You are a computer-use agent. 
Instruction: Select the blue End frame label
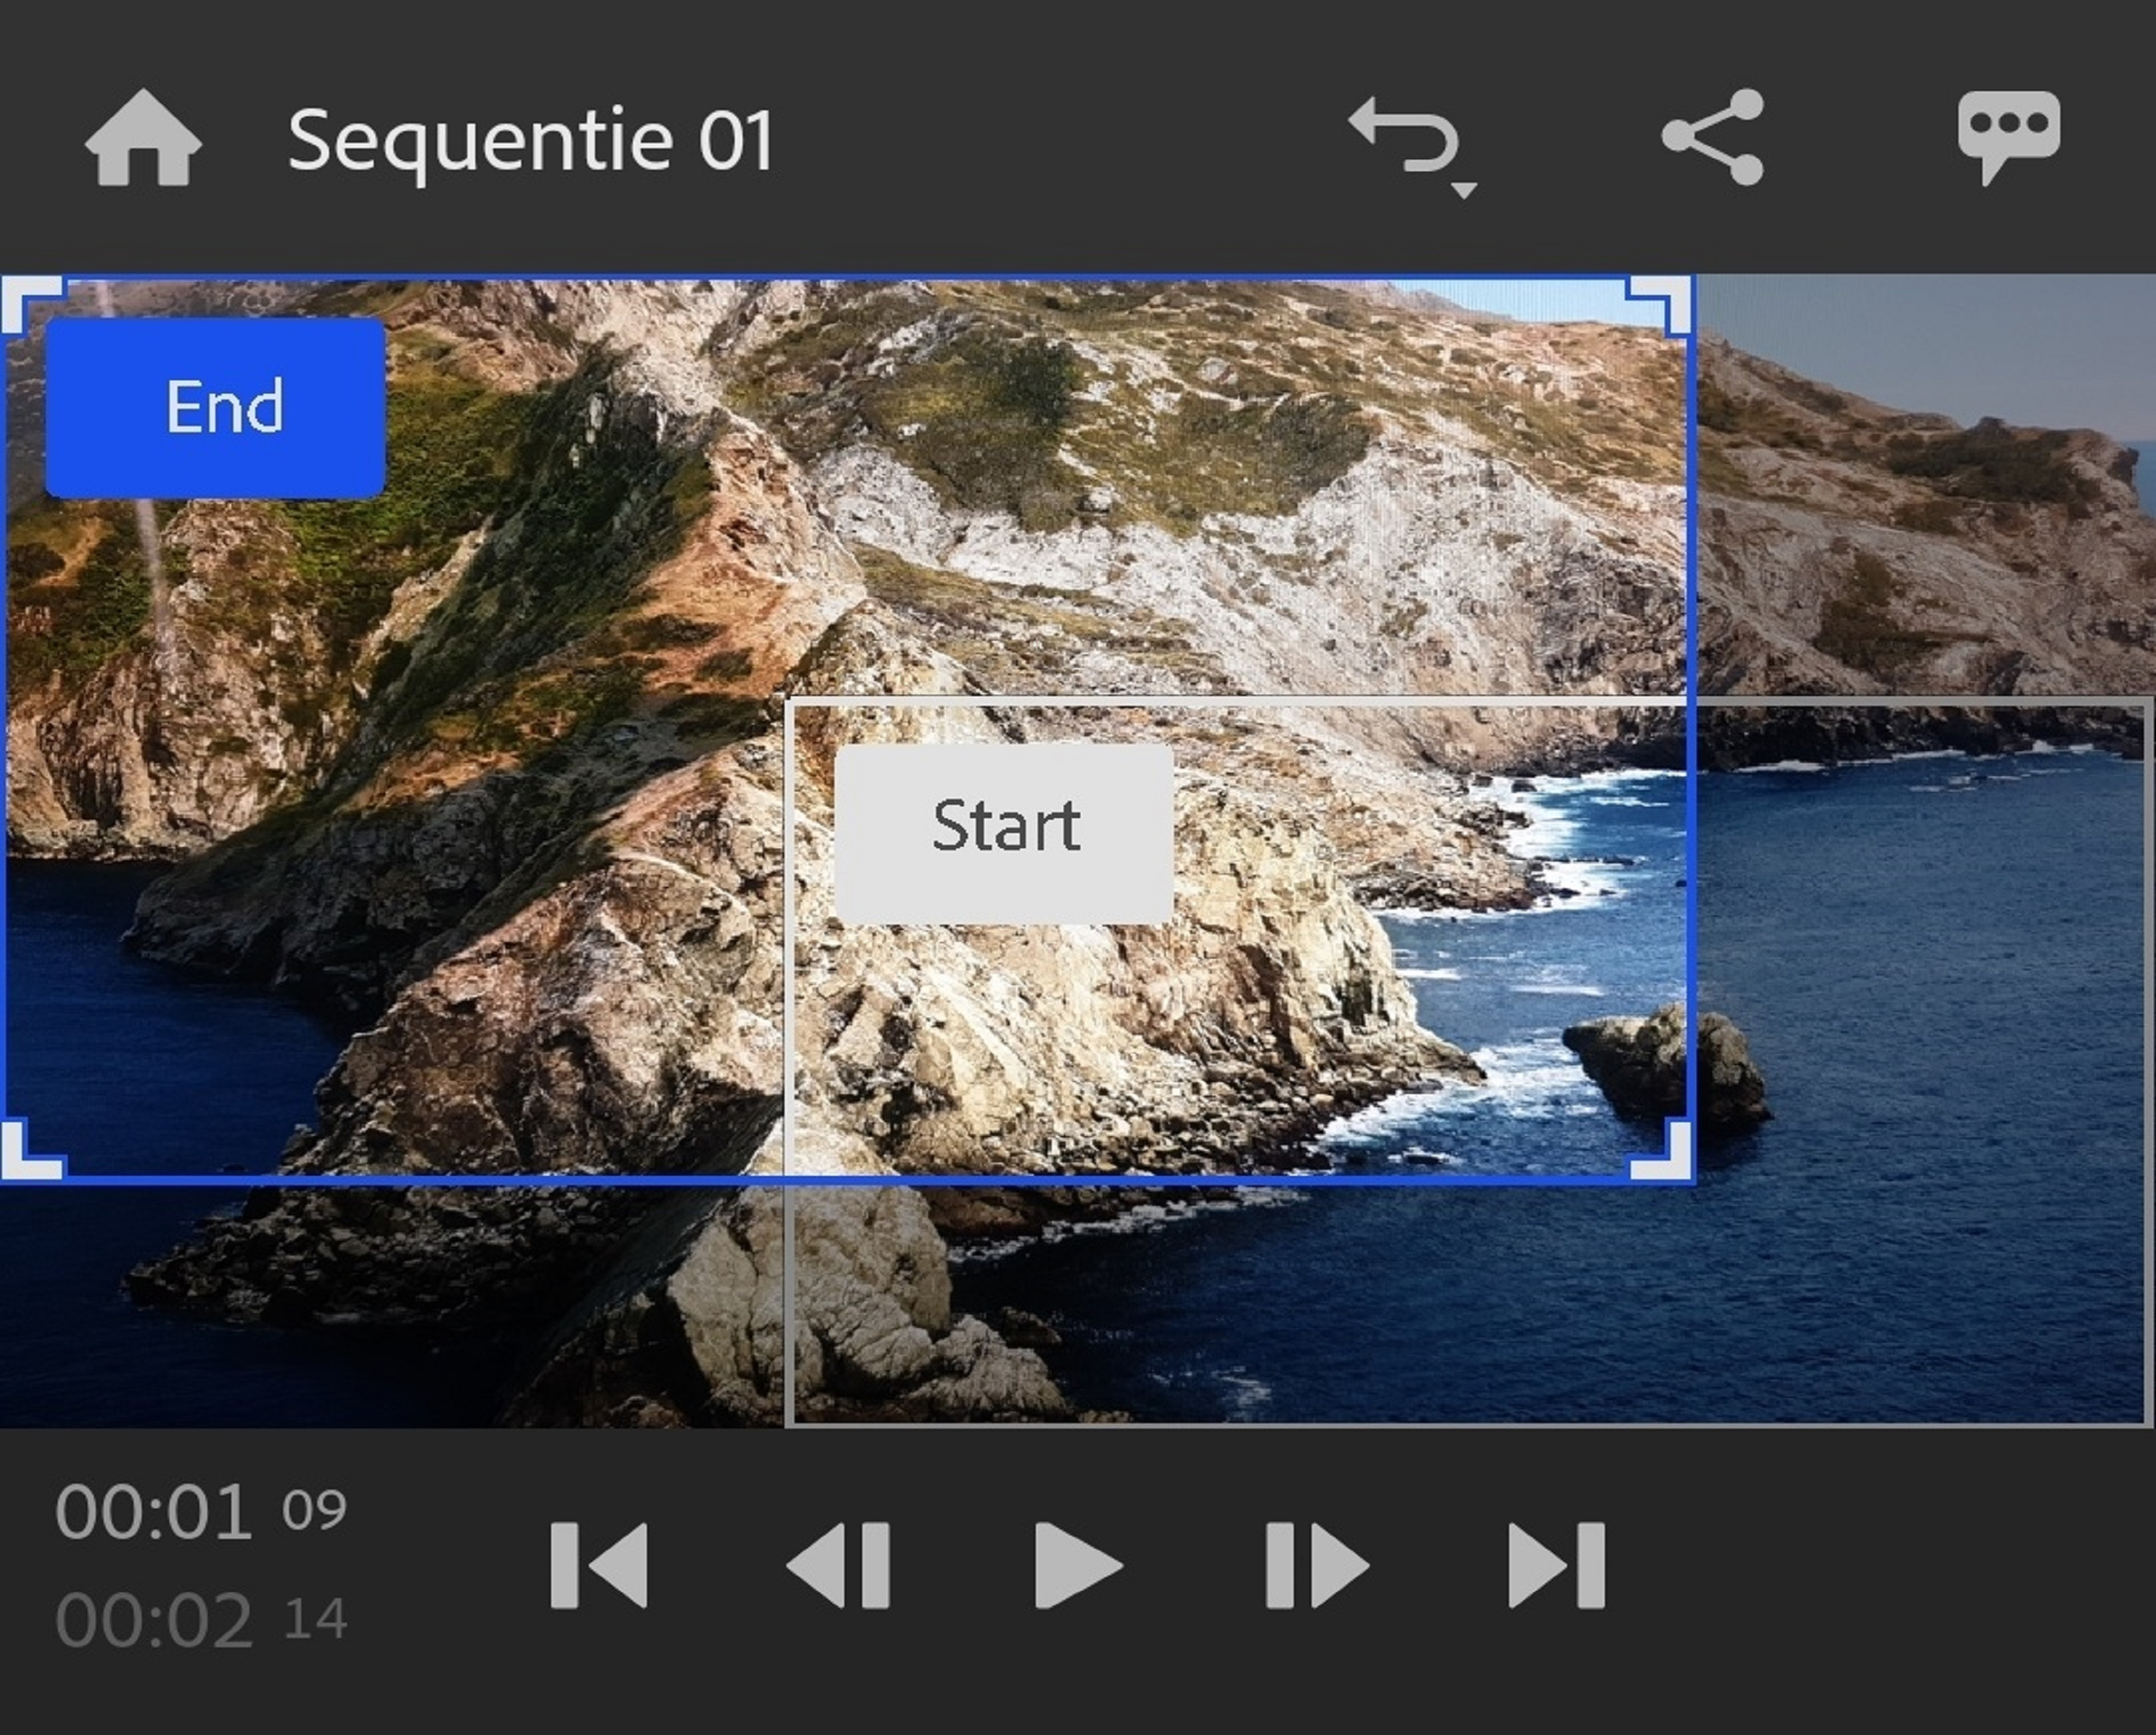pos(215,408)
